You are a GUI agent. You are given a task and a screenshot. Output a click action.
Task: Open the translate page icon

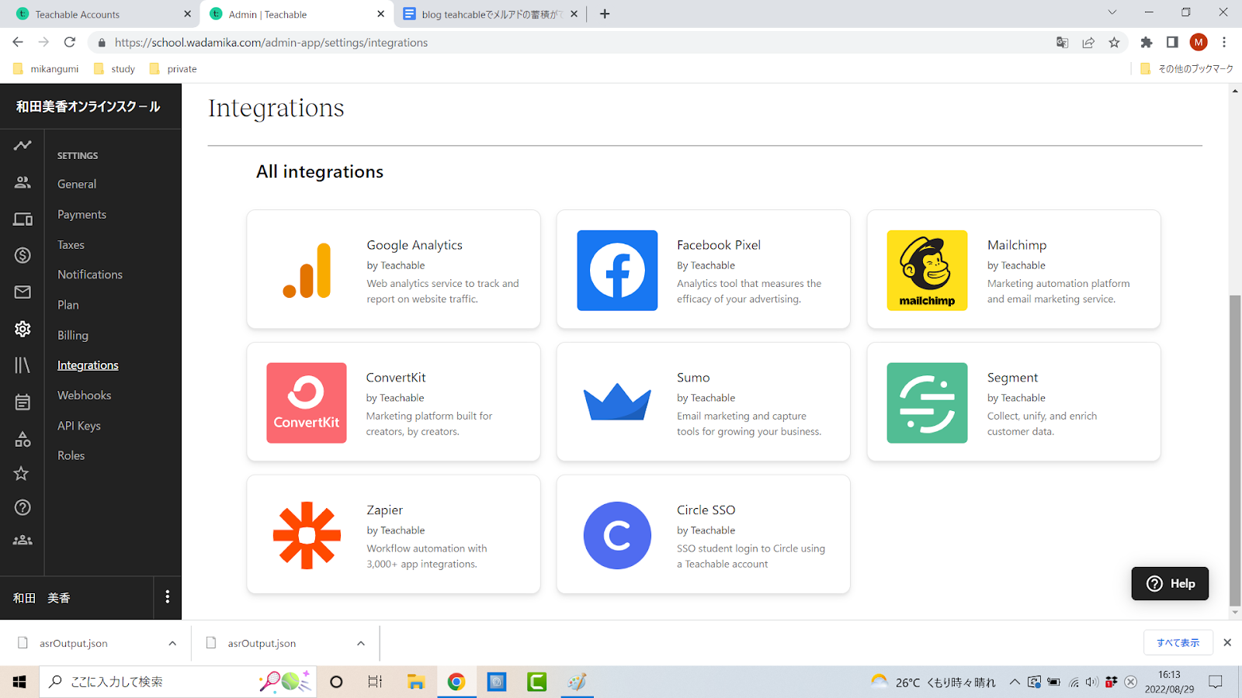pos(1062,43)
